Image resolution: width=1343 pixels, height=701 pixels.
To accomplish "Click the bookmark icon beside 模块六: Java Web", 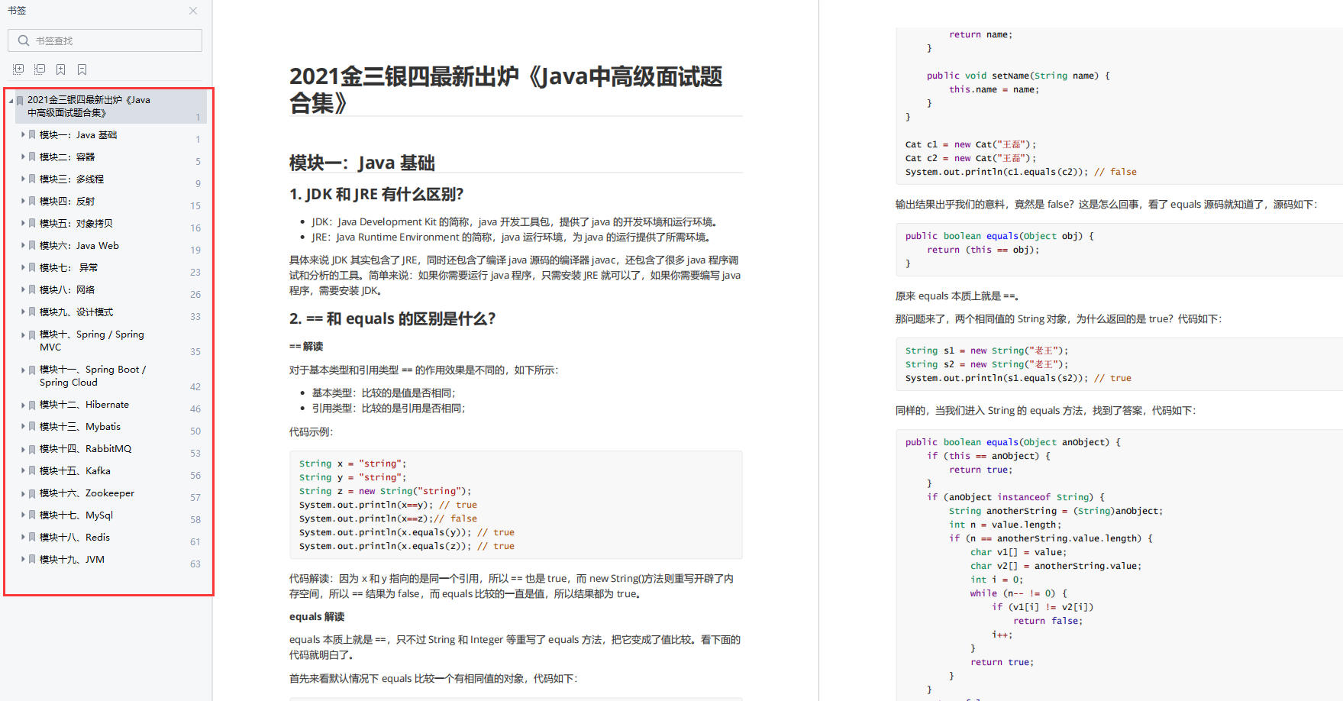I will click(32, 245).
